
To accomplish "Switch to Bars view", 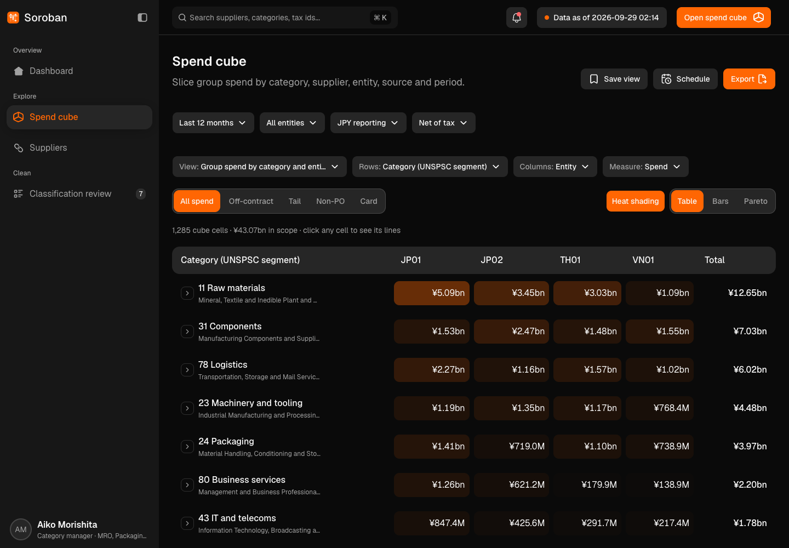I will pos(721,201).
